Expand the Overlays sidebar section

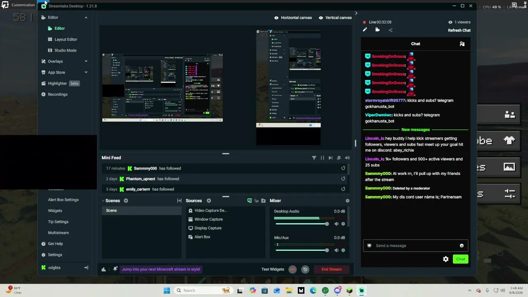(86, 61)
